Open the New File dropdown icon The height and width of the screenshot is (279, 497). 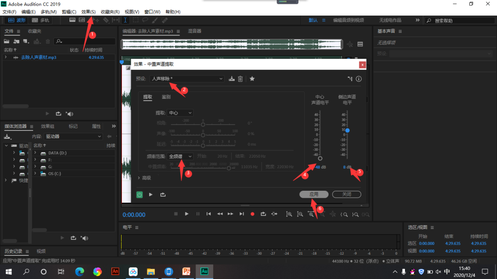pyautogui.click(x=26, y=41)
